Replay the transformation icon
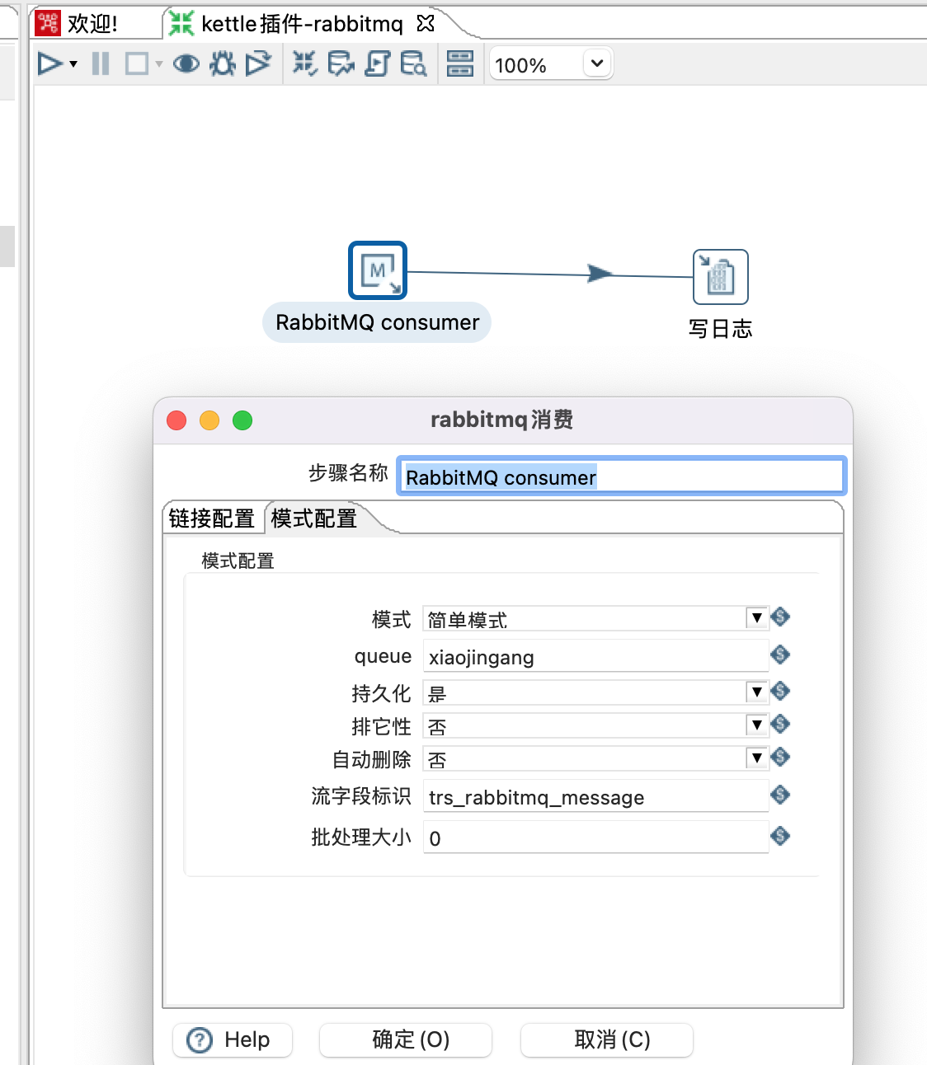Image resolution: width=927 pixels, height=1065 pixels. point(258,63)
